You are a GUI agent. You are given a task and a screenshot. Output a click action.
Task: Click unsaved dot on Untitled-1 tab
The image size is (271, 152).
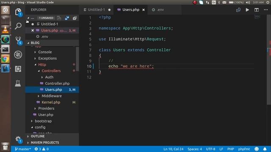[109, 10]
